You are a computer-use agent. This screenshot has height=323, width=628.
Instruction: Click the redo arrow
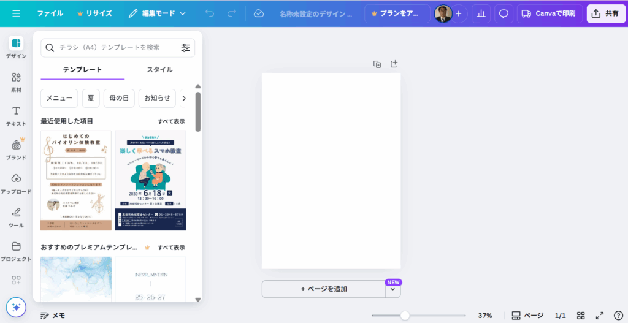click(231, 13)
